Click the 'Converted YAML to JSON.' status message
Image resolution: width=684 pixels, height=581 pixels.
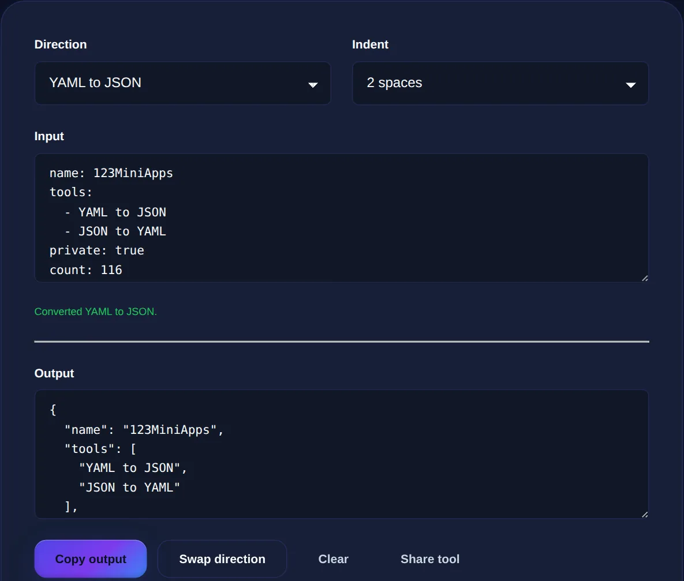click(96, 312)
